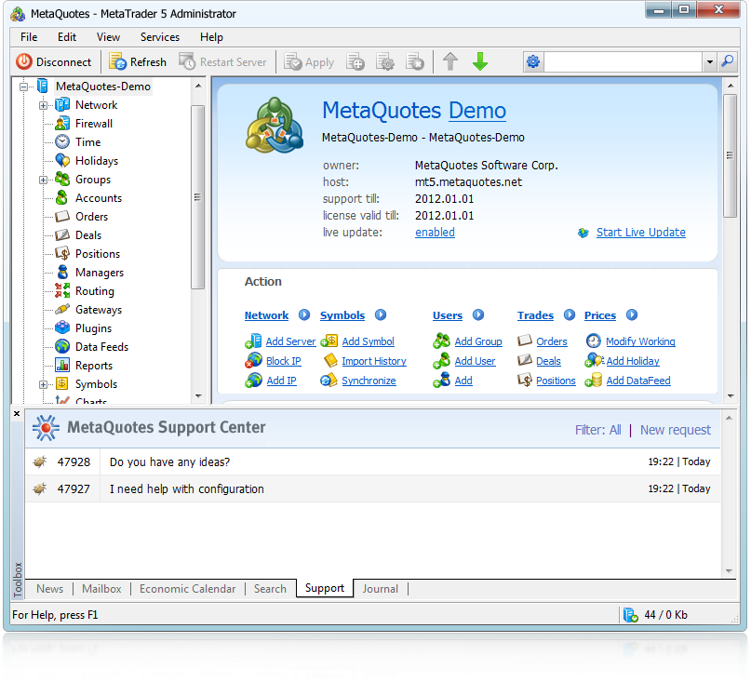Select the Reports chart icon
The image size is (751, 682).
(62, 365)
